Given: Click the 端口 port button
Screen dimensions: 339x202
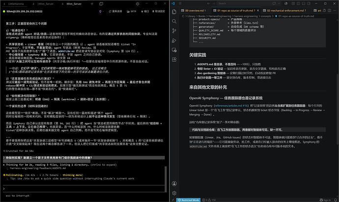Looking at the screenshot, I should (145, 11).
